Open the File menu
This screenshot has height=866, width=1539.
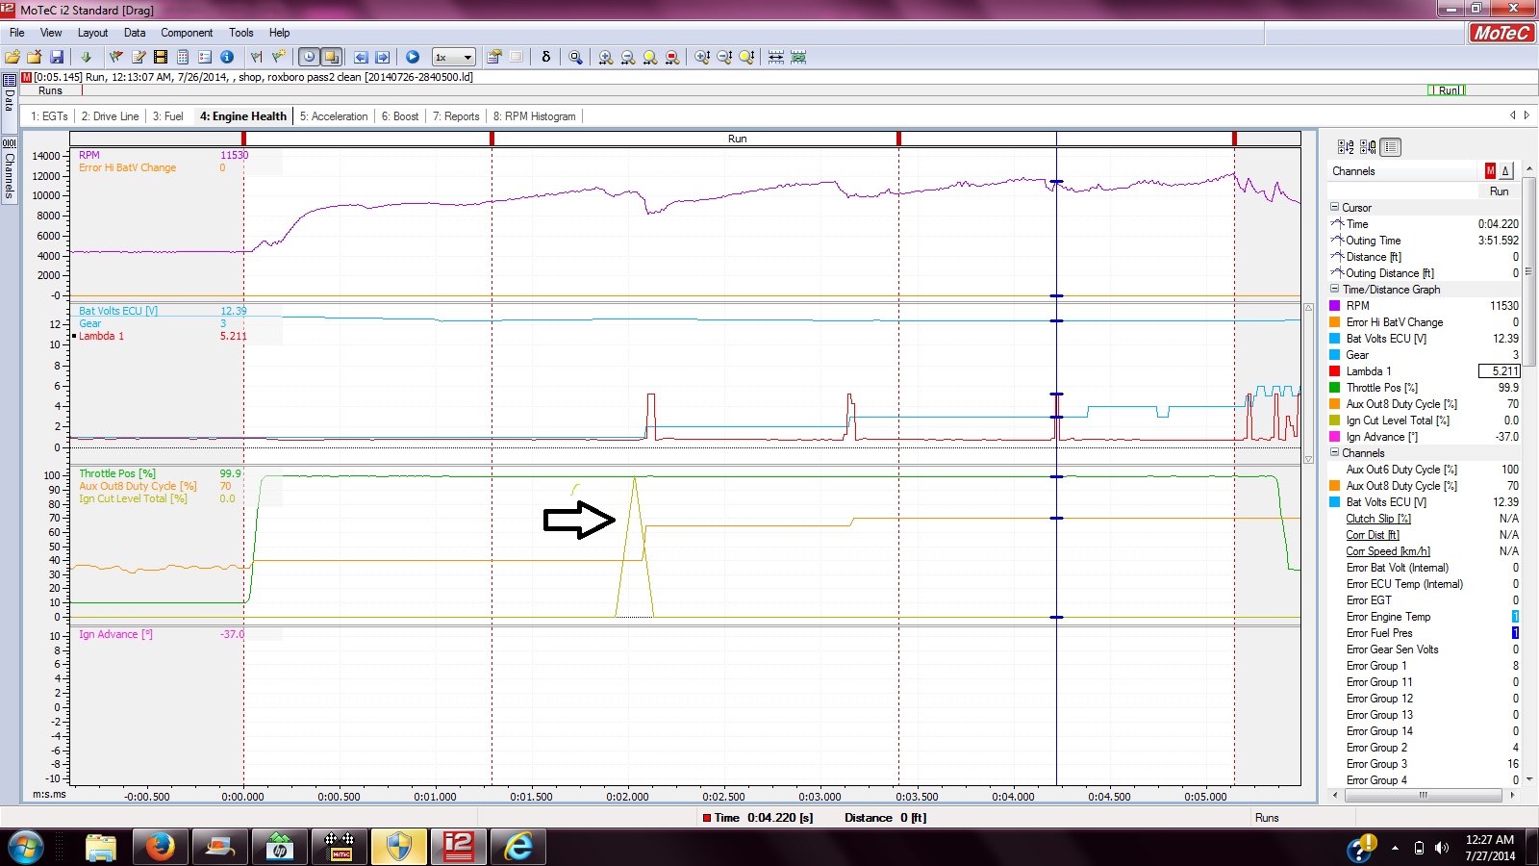(17, 33)
